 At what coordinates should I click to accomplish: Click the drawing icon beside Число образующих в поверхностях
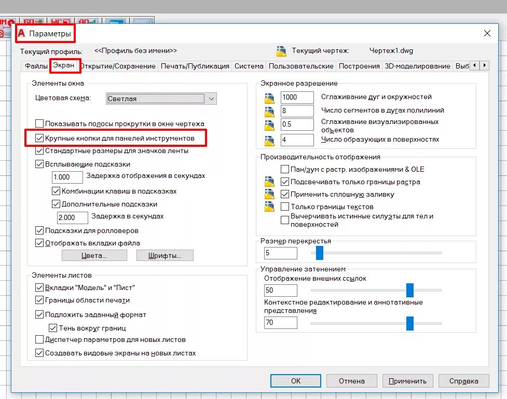(x=269, y=140)
